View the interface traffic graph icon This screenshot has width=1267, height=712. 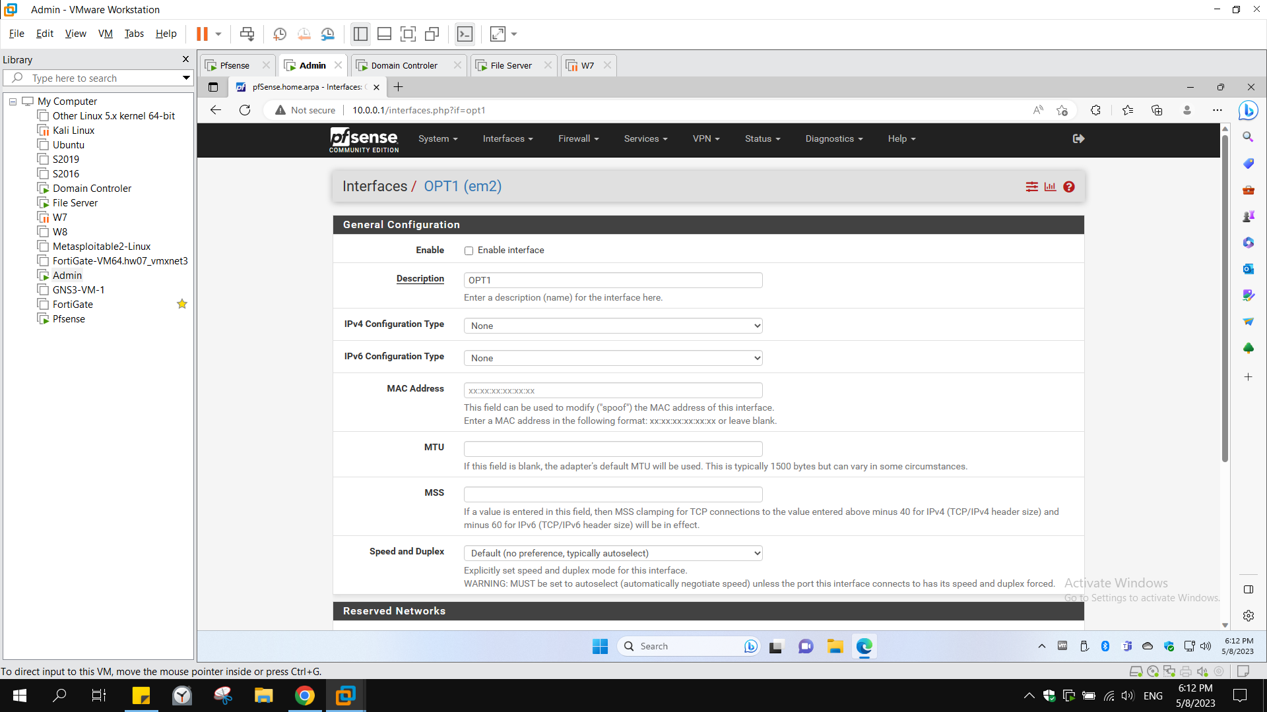point(1050,187)
